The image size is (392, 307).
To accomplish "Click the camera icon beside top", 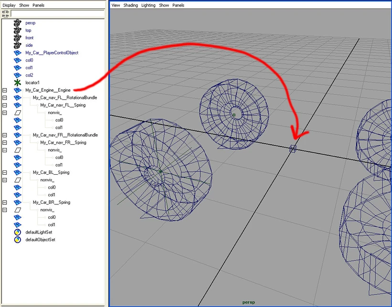I will (x=18, y=30).
